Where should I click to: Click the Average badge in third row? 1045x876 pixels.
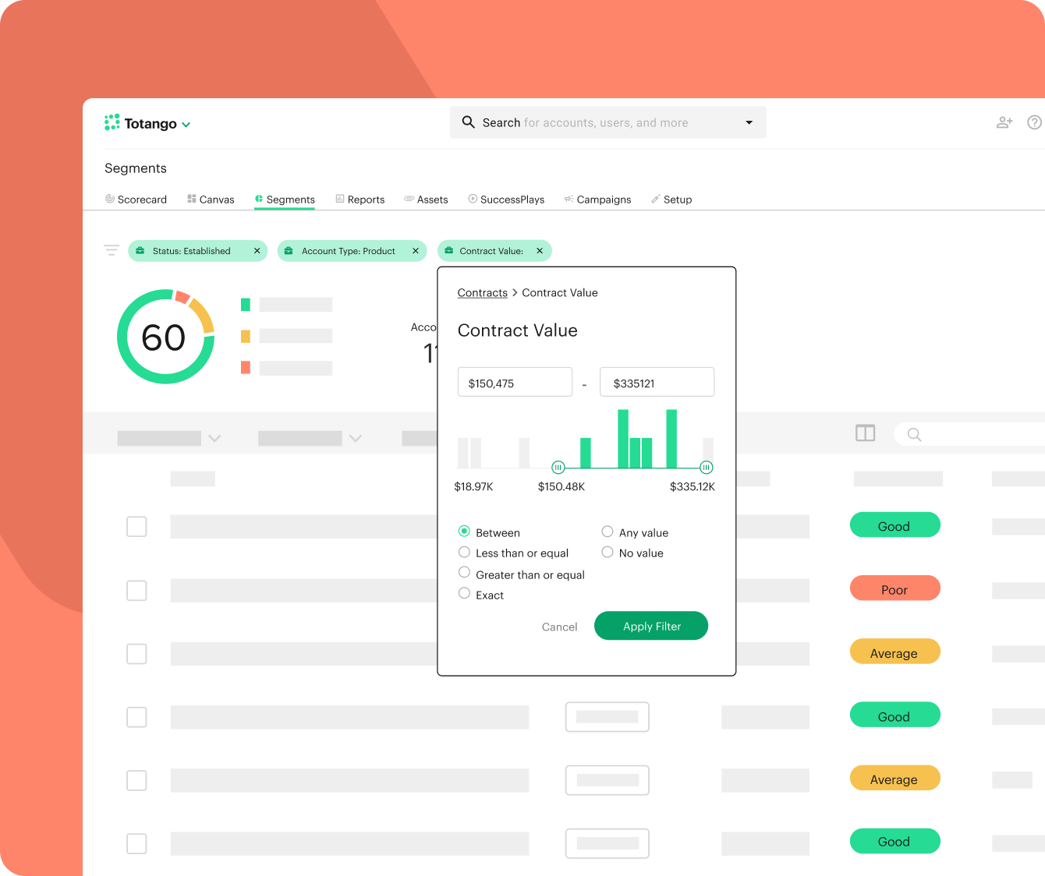pyautogui.click(x=894, y=652)
